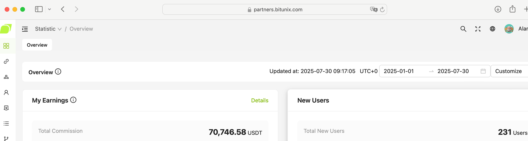Click the user avatar picture
Viewport: 528px width, 141px height.
click(x=509, y=29)
